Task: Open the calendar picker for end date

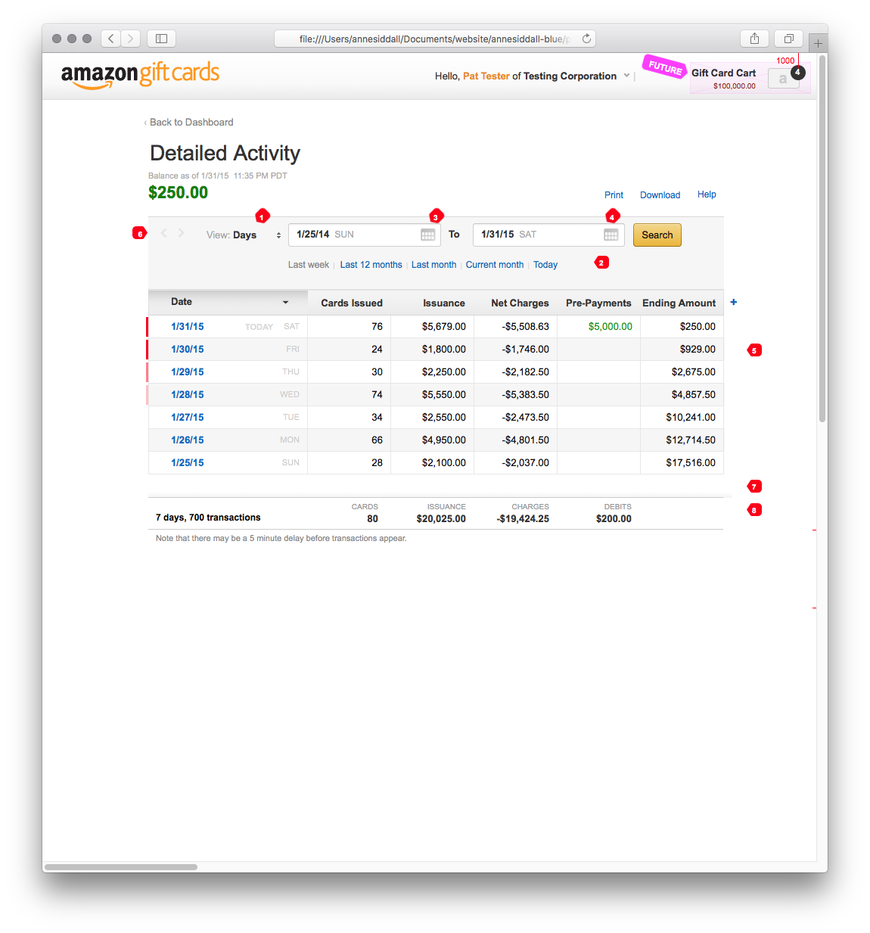Action: pos(611,235)
